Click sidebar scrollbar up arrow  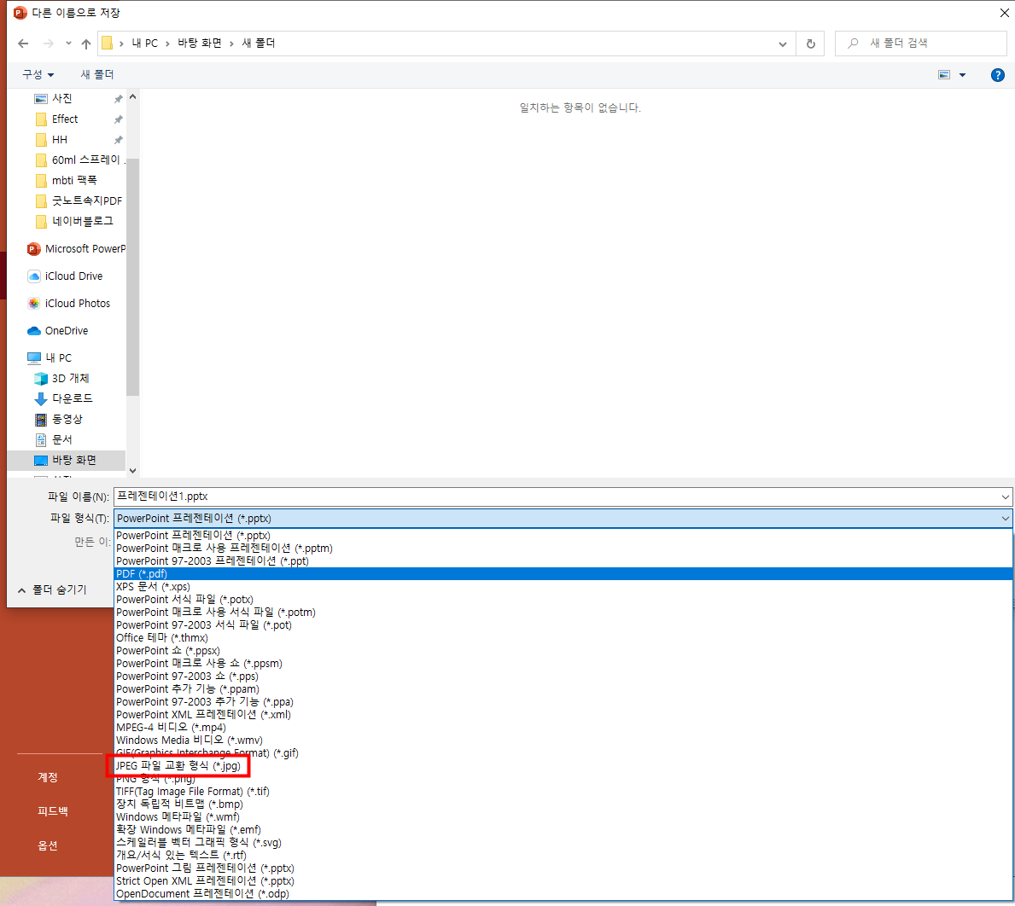tap(132, 97)
